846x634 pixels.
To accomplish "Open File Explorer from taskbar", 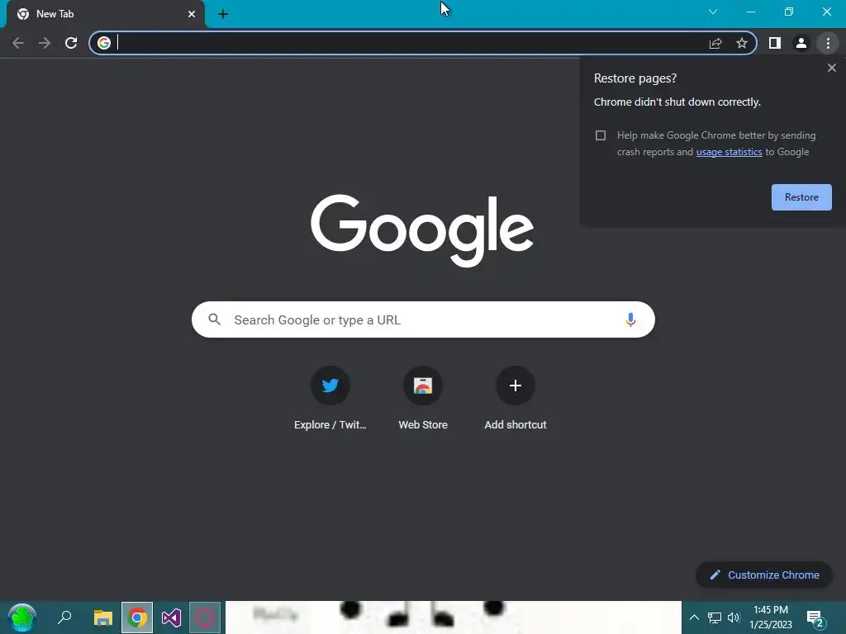I will click(x=103, y=617).
